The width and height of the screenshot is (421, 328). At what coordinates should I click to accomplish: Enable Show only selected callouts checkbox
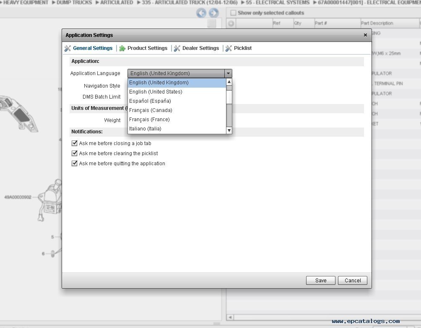pos(233,13)
